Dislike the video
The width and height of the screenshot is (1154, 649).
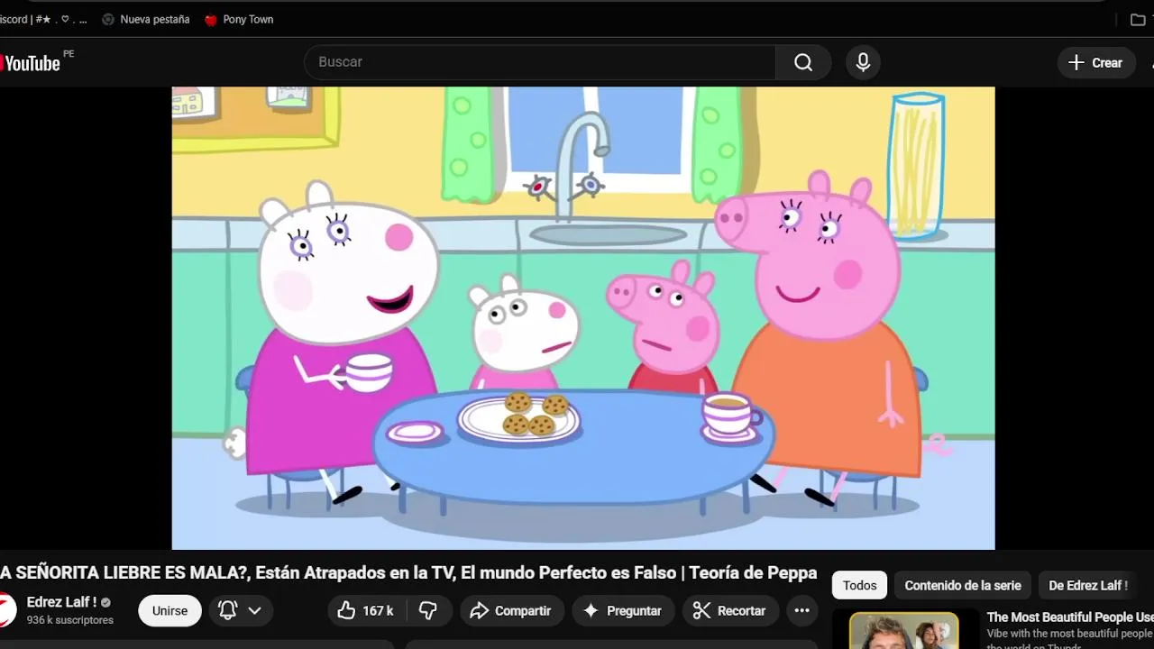[x=428, y=610]
